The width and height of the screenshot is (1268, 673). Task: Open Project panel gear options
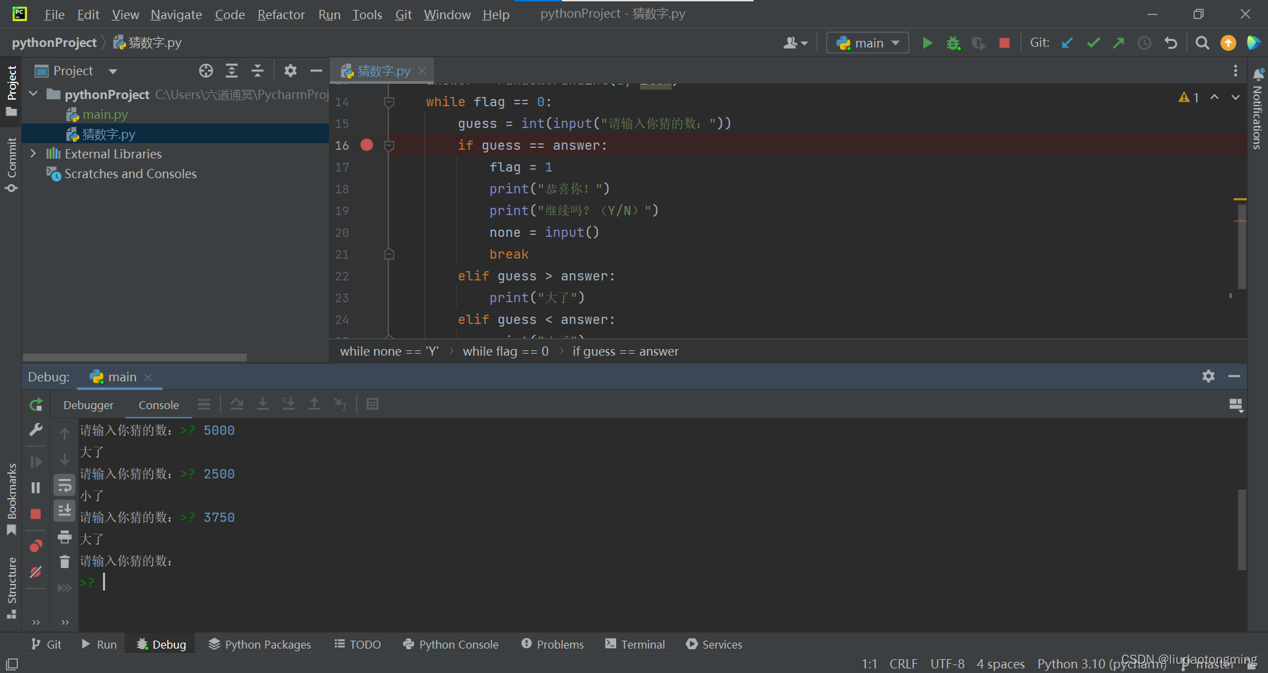click(x=291, y=71)
